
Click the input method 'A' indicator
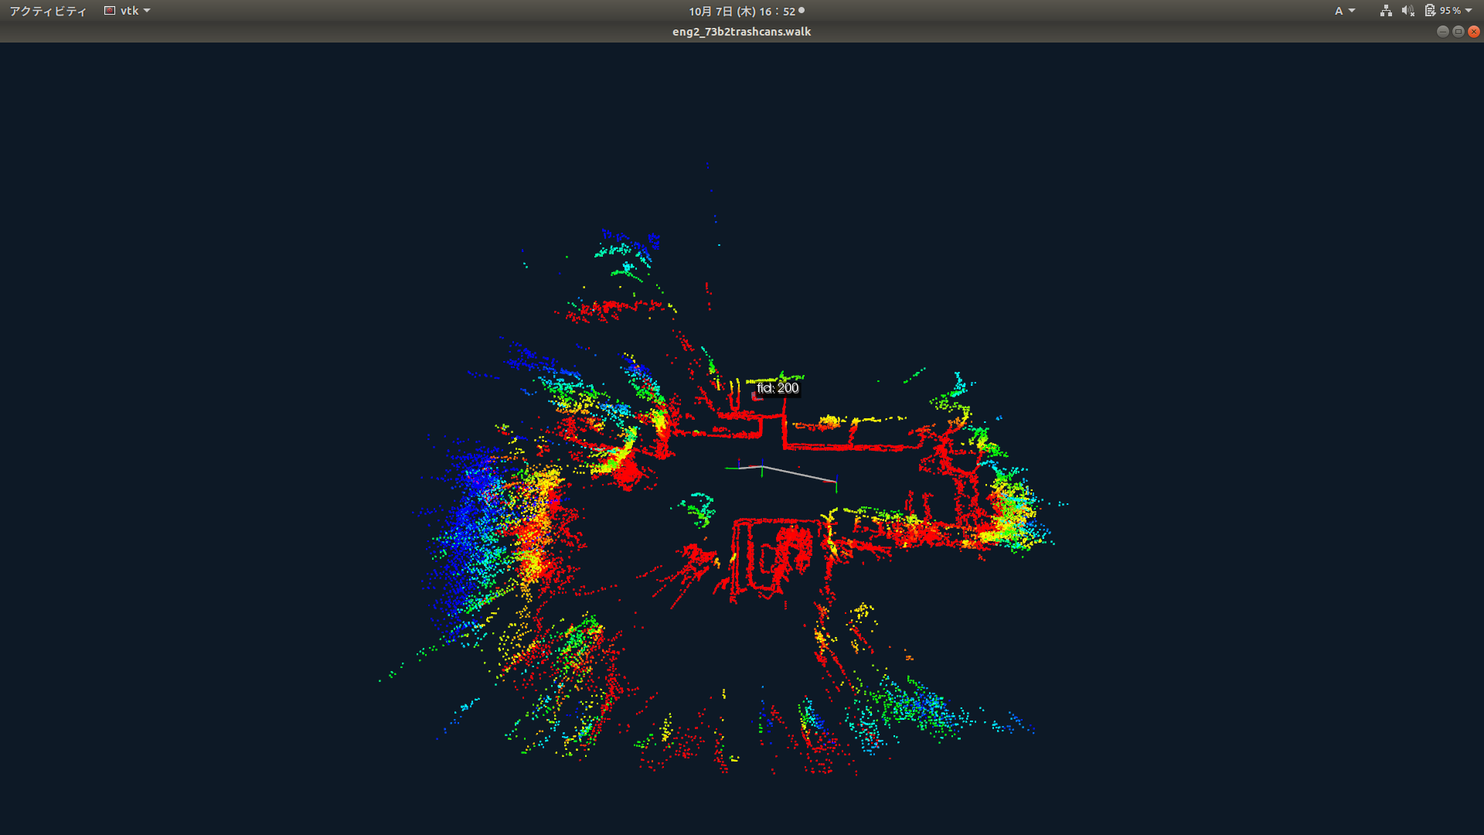click(x=1339, y=11)
